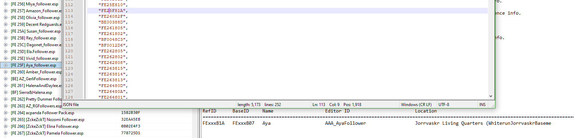Viewport: 574px width, 138px height.
Task: Place cursor on "FE25F81A" line
Action: pos(113,11)
